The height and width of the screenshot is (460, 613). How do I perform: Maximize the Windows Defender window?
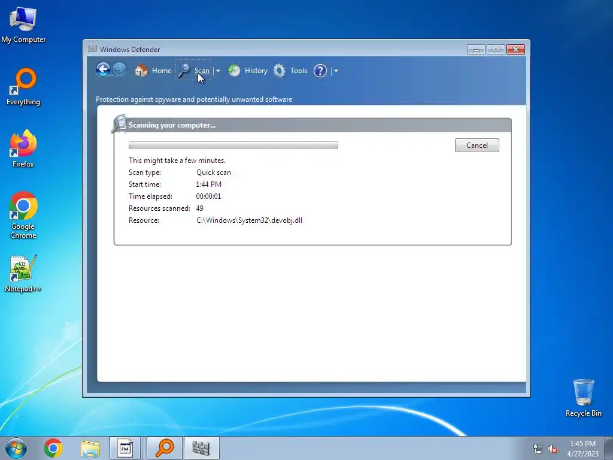[496, 49]
